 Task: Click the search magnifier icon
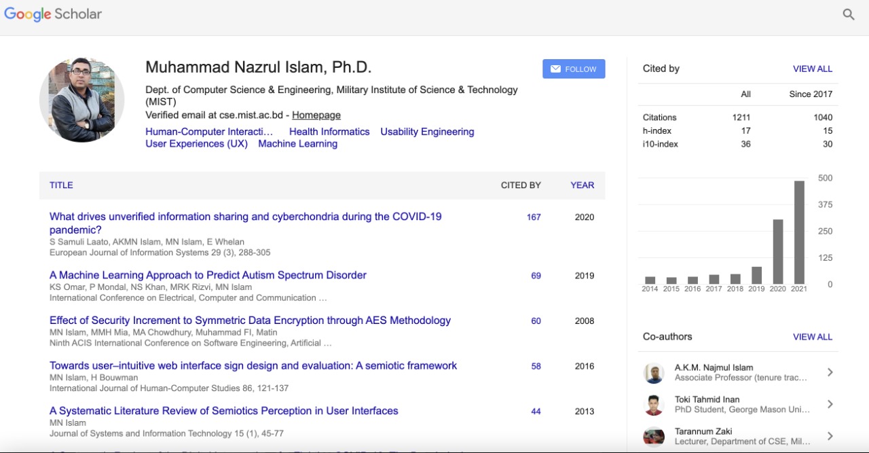coord(848,14)
